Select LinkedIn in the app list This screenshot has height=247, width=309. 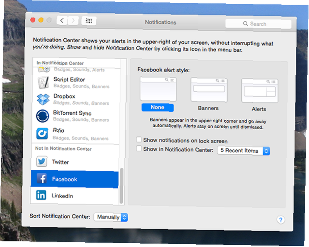[74, 195]
